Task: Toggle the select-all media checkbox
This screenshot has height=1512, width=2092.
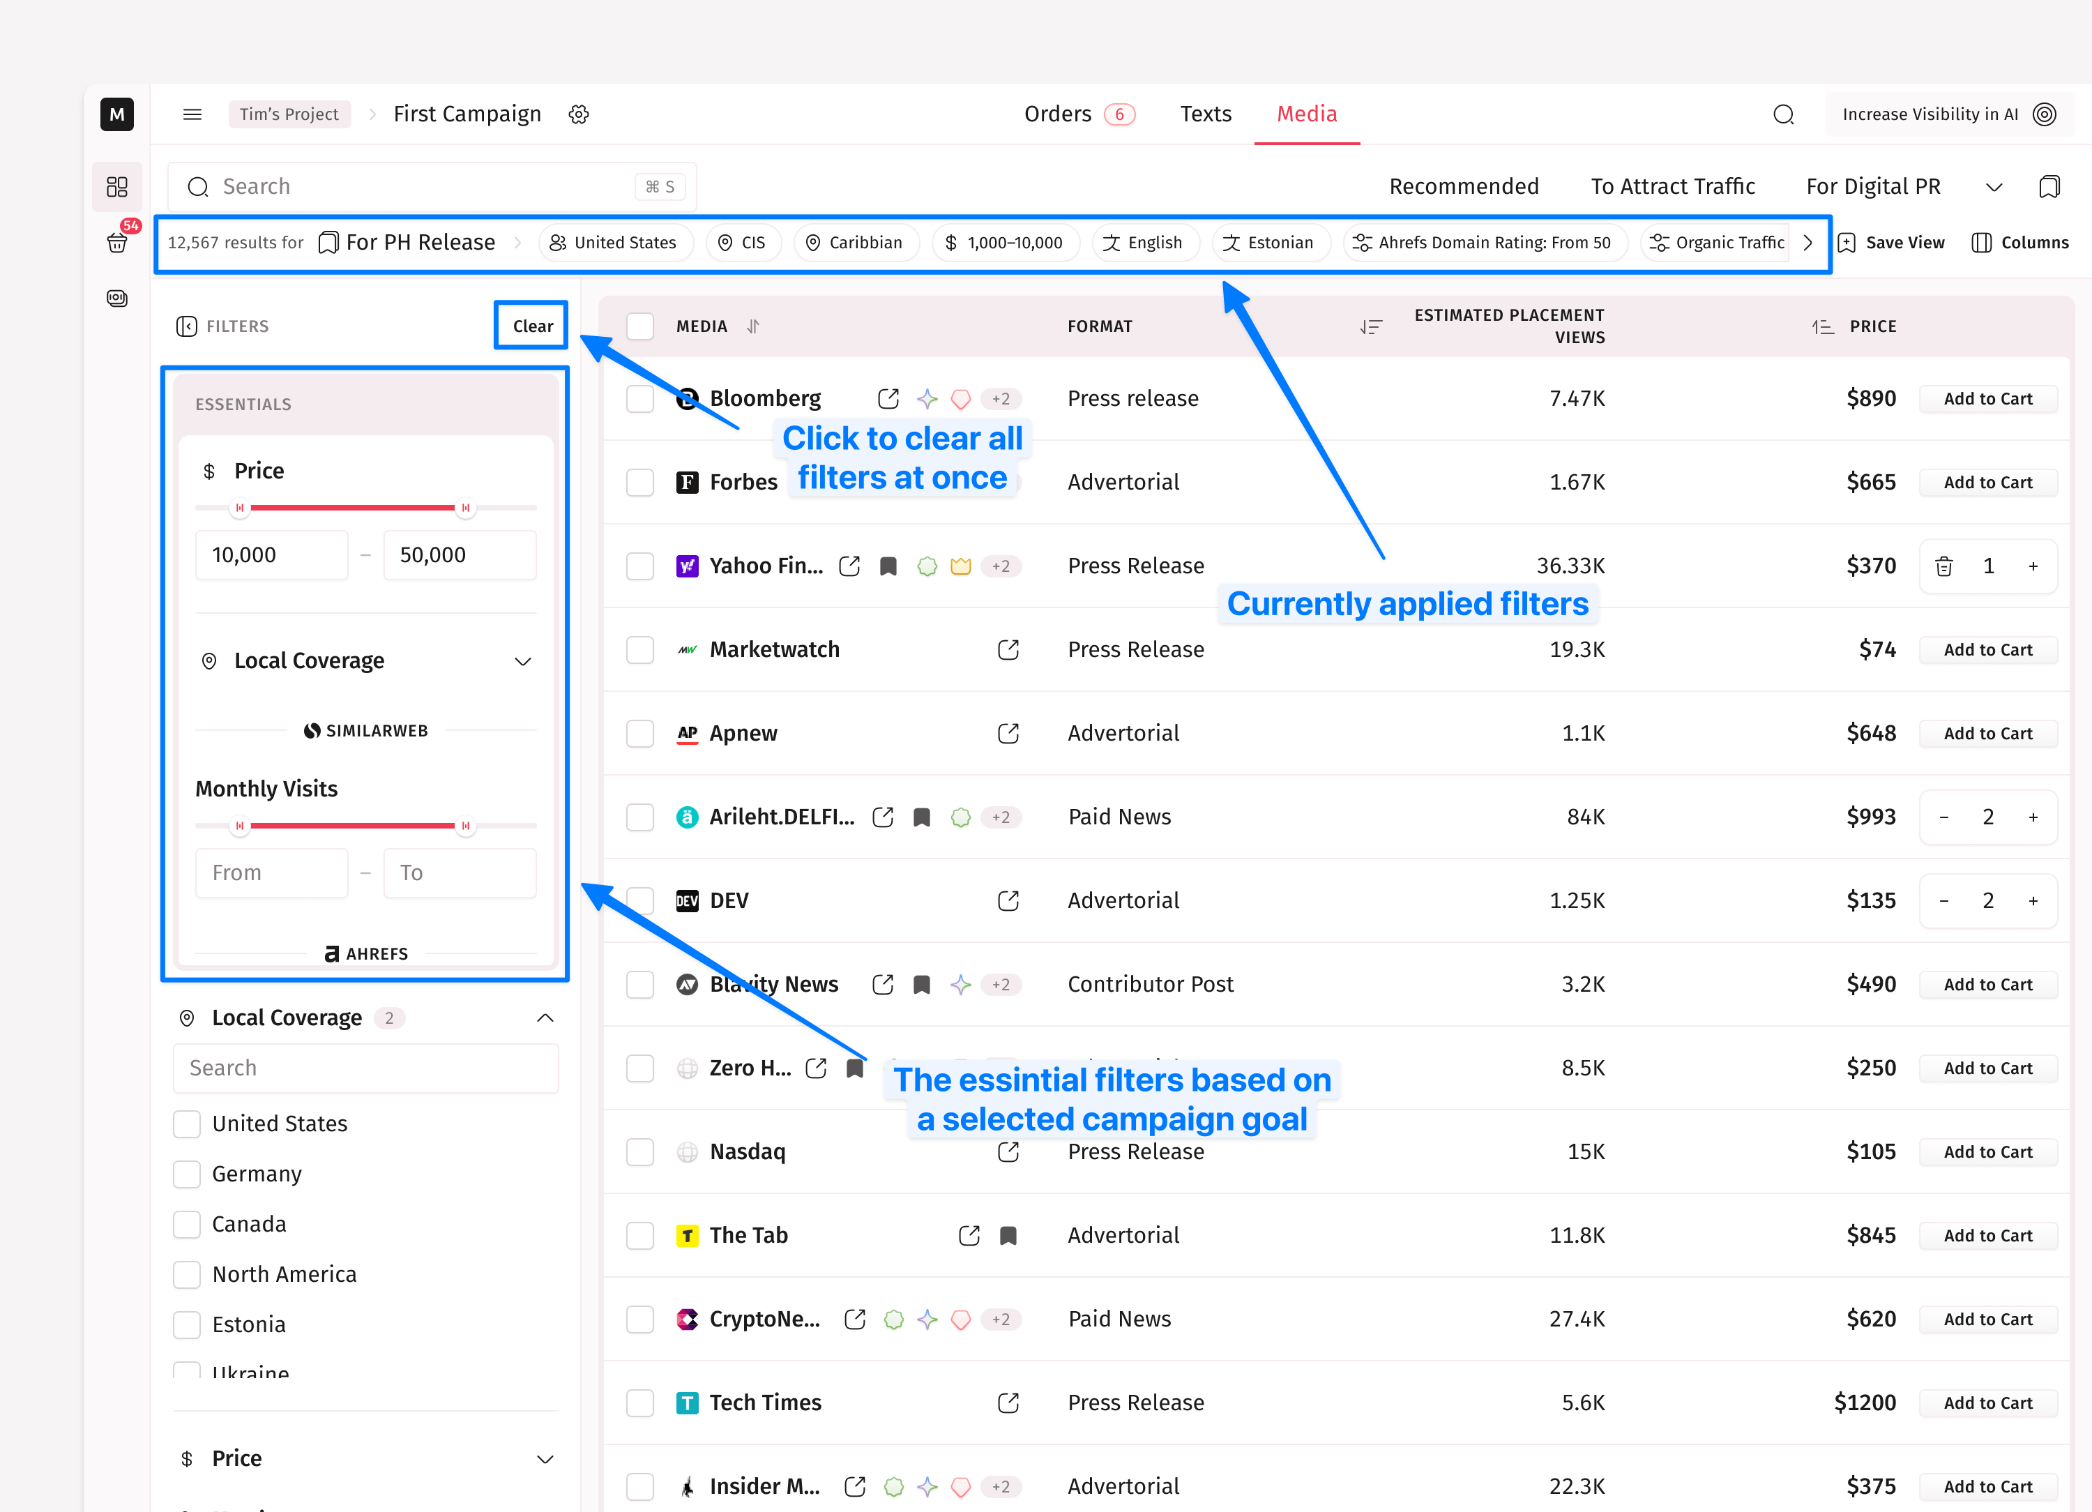Action: [639, 326]
